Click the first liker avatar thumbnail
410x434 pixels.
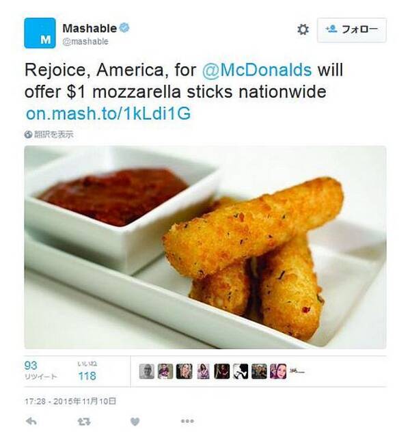[147, 371]
